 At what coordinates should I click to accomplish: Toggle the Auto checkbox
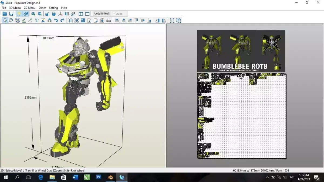117,13
